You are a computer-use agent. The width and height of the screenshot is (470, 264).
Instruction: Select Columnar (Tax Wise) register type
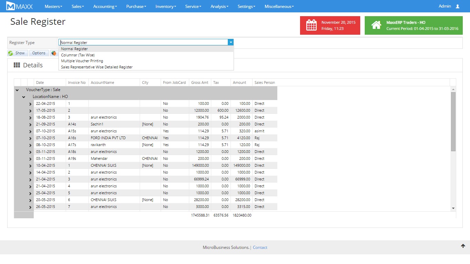[78, 55]
